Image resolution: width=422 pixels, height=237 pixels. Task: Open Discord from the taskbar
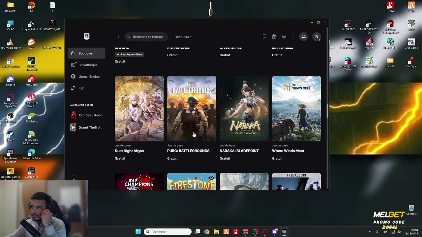click(274, 232)
